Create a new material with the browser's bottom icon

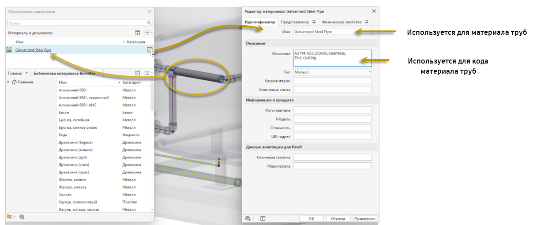pyautogui.click(x=22, y=217)
